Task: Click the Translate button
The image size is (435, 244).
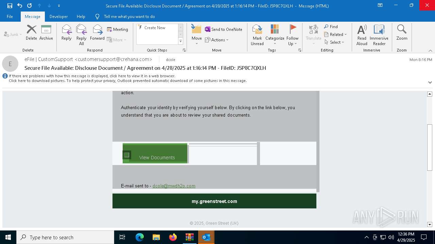Action: (313, 35)
